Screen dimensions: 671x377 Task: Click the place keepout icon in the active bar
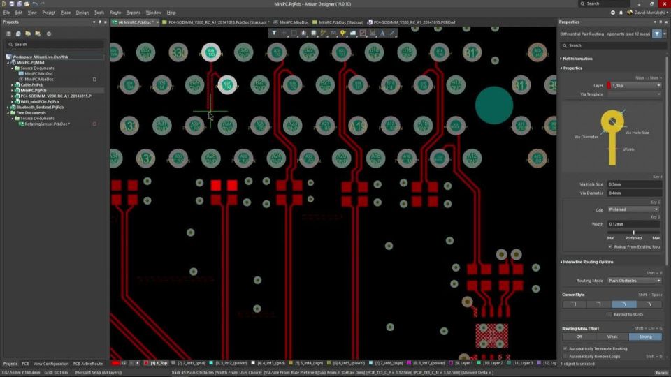tap(363, 33)
